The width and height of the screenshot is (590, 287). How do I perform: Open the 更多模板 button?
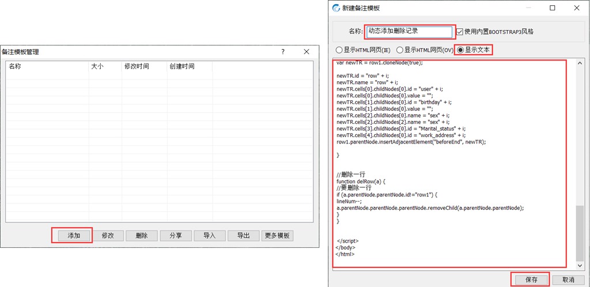tap(278, 236)
